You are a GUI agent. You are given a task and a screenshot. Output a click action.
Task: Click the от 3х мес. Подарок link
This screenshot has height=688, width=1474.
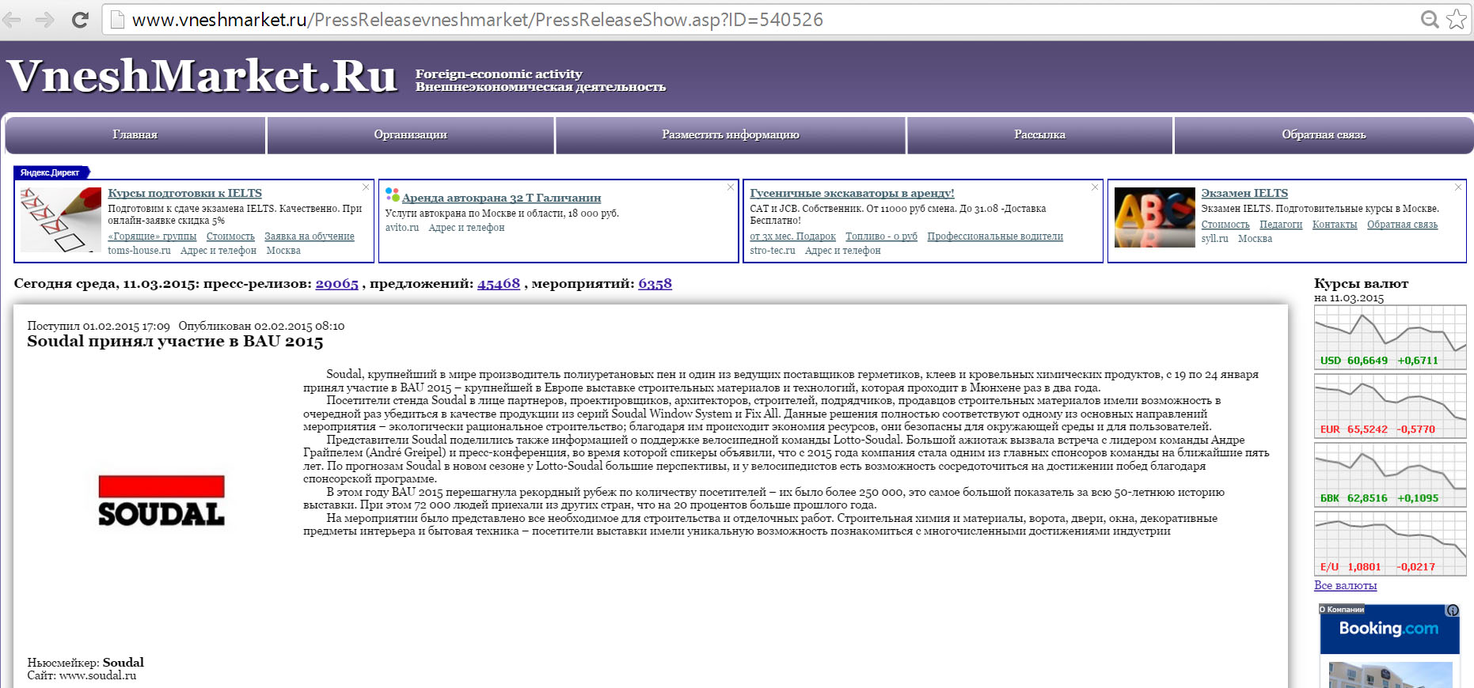(x=792, y=236)
